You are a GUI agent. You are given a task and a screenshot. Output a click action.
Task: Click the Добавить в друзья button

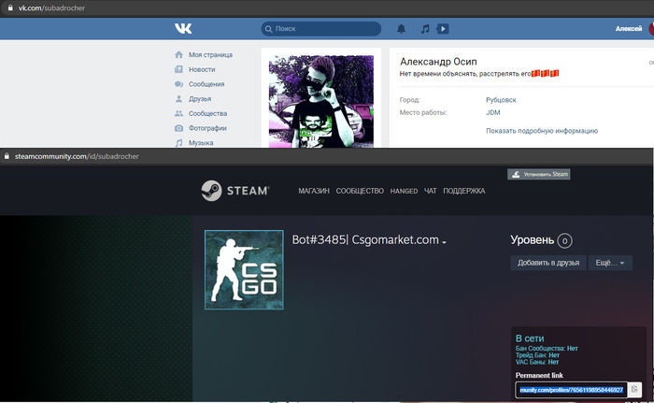(547, 263)
